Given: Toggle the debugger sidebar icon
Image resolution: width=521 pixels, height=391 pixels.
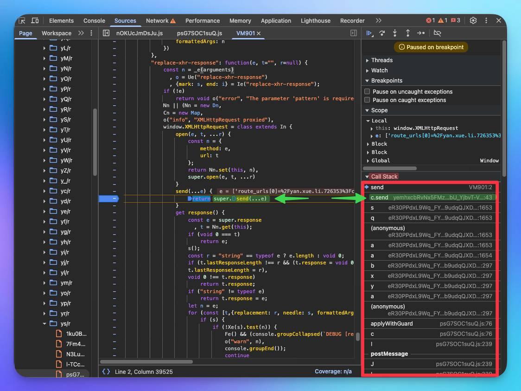Looking at the screenshot, I should pyautogui.click(x=354, y=33).
